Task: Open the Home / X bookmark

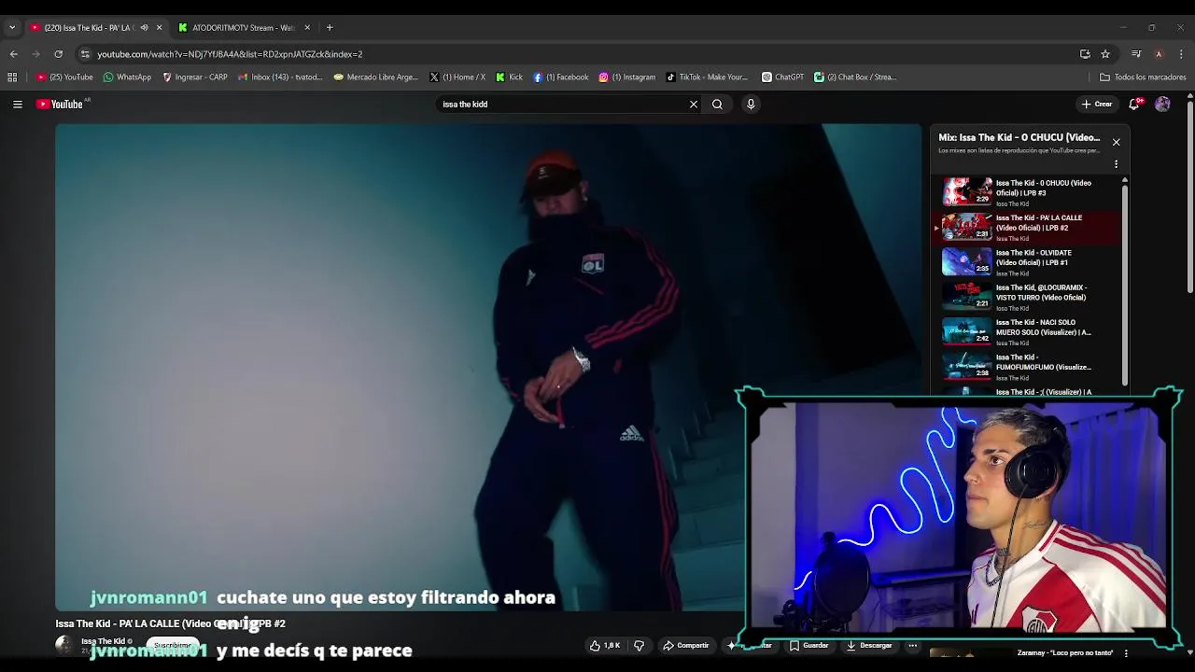Action: point(457,77)
